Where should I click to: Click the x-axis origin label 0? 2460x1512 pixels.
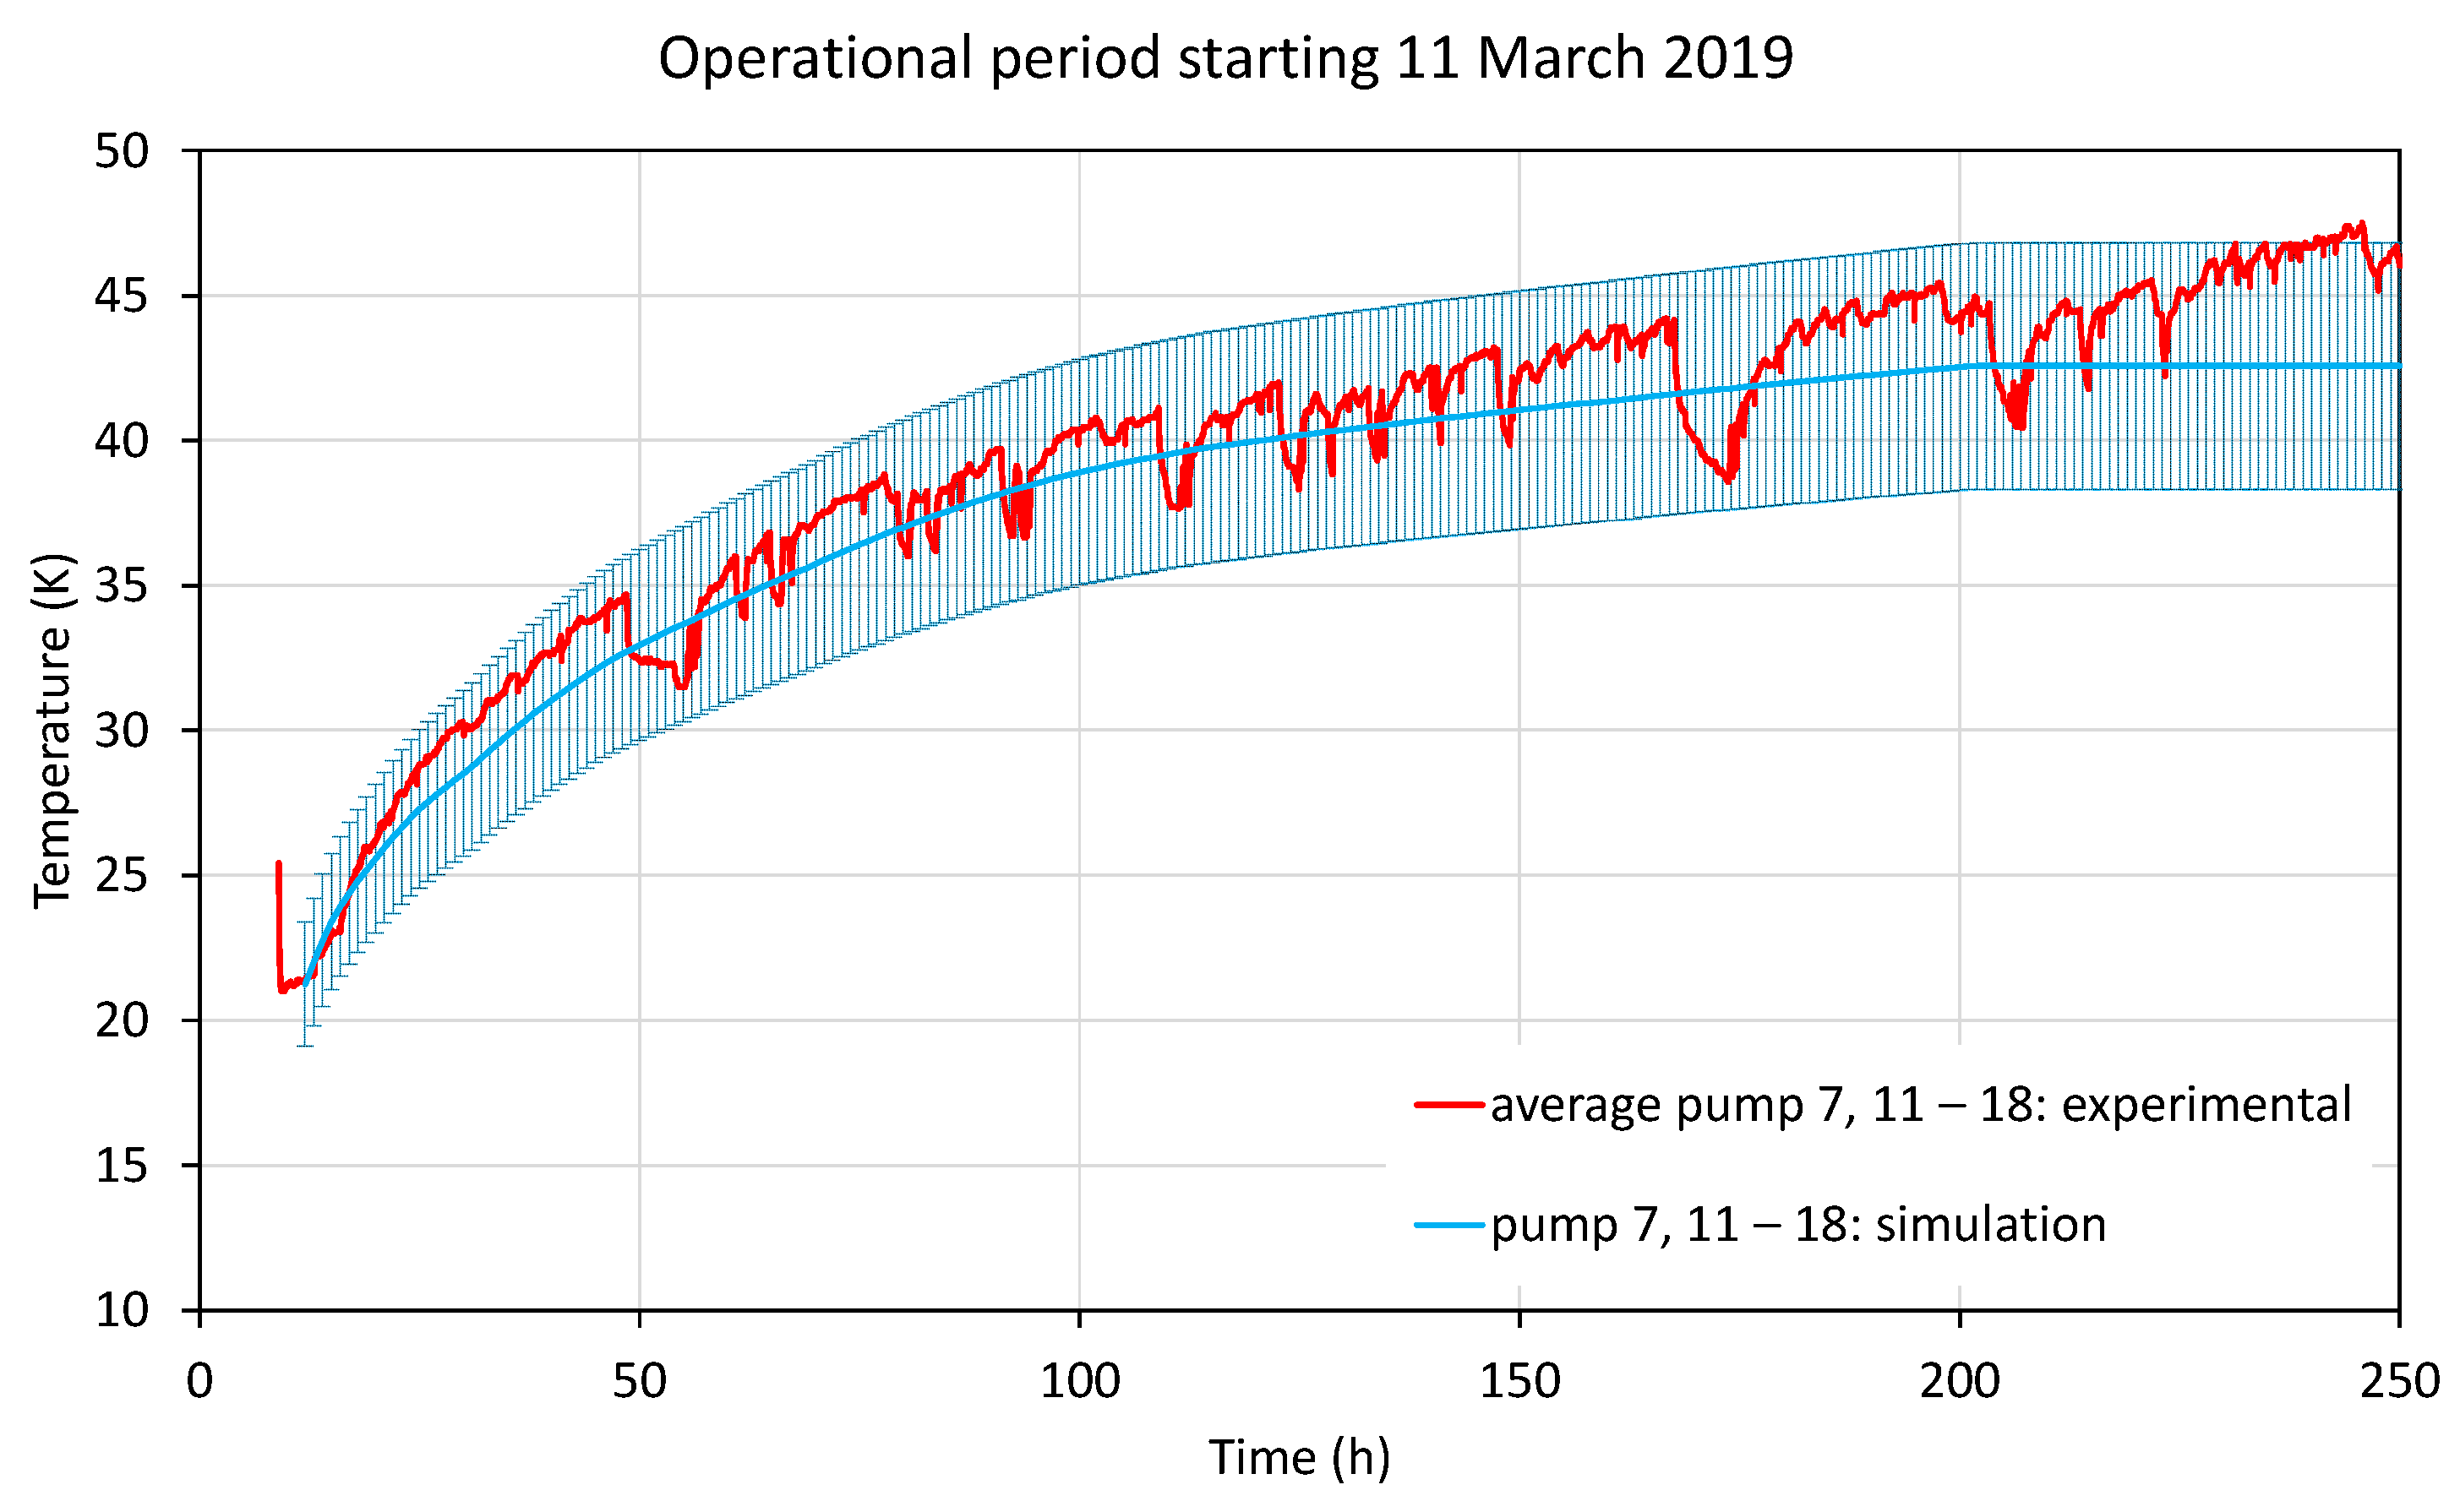(200, 1382)
